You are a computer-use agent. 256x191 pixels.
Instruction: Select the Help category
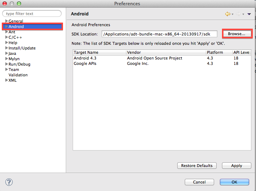13,43
